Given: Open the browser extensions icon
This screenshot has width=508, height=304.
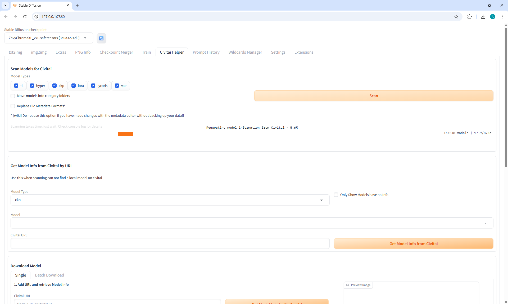Looking at the screenshot, I should click(x=469, y=17).
